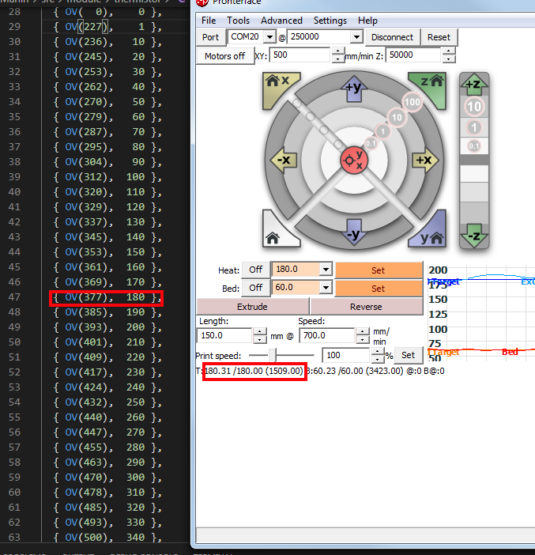535x555 pixels.
Task: Click the extrude Length field 150.0
Action: click(x=224, y=335)
